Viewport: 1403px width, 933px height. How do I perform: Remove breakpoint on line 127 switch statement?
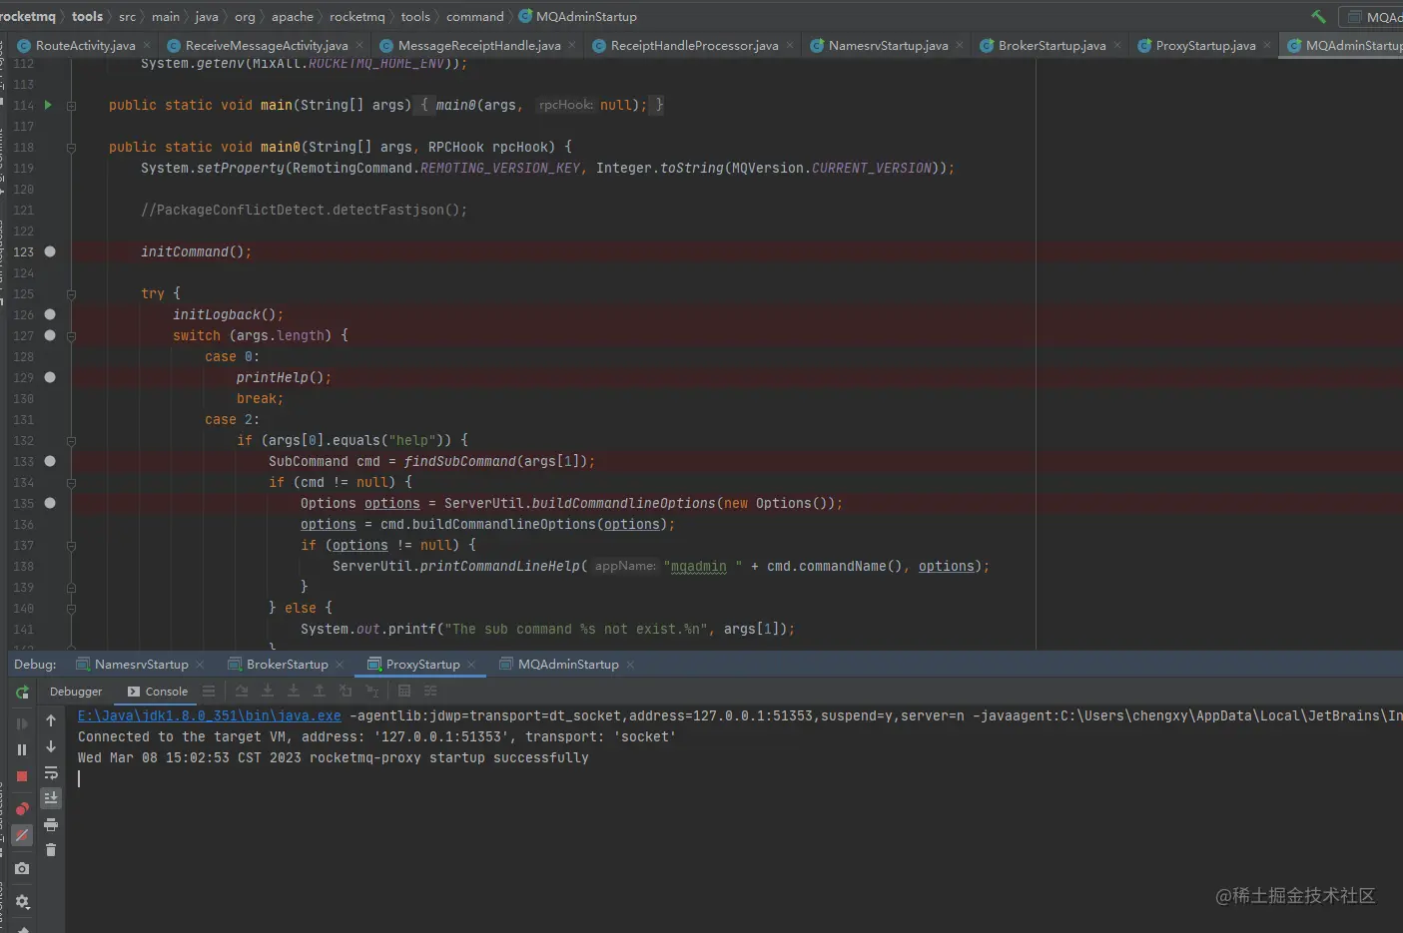tap(50, 335)
